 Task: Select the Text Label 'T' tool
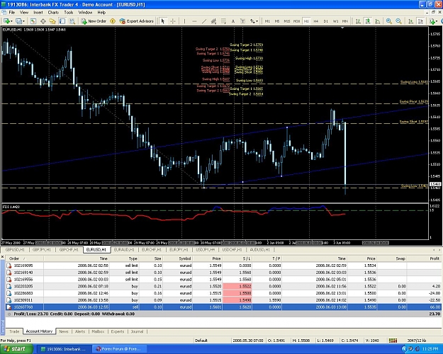click(x=242, y=21)
